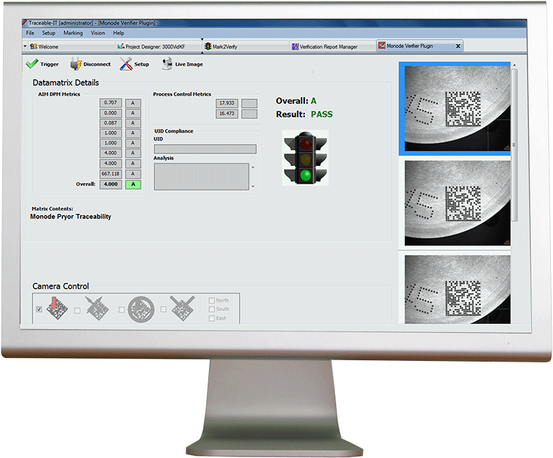
Task: Open the Marking menu
Action: 73,33
